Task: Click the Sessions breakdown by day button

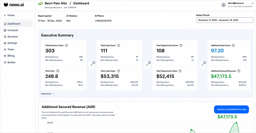Action: point(231,109)
